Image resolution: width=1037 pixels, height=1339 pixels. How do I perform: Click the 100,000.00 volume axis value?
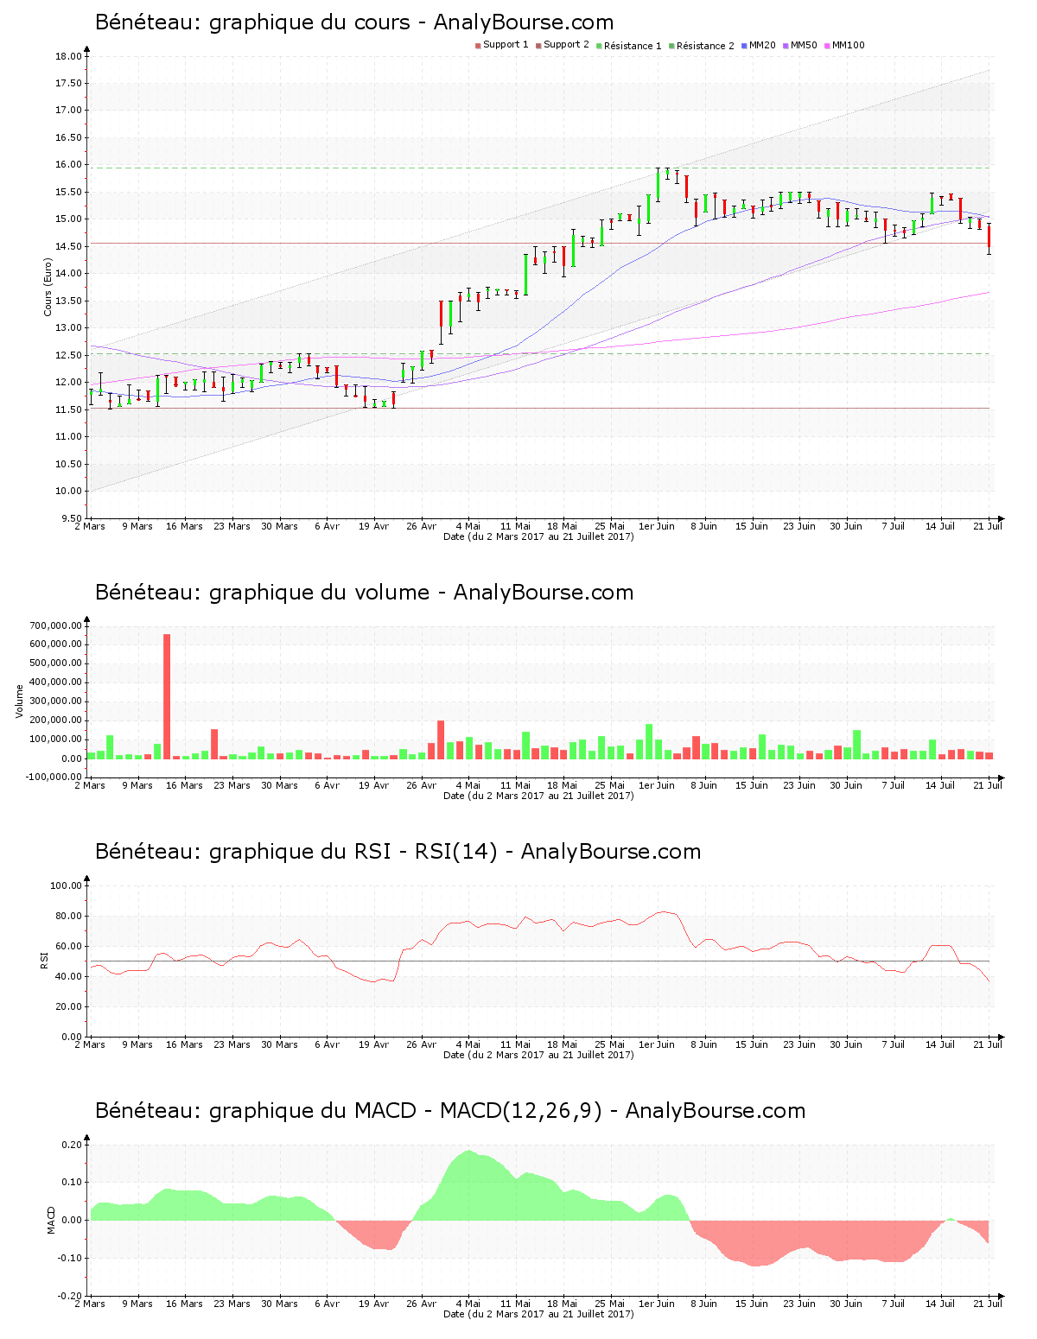[55, 739]
